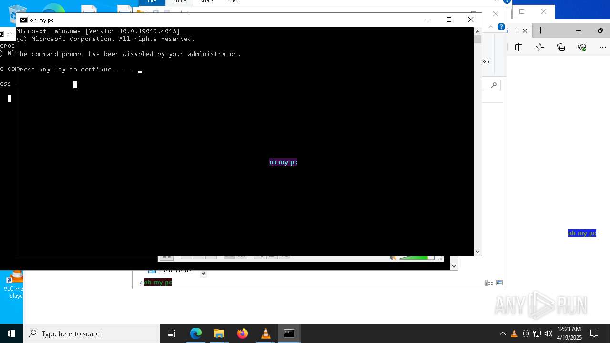Close the front "oh my pc" command prompt window
Image resolution: width=610 pixels, height=343 pixels.
point(471,20)
